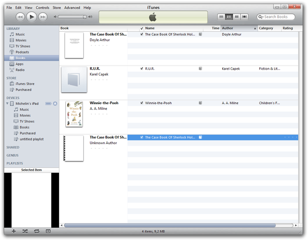Click the SHARED section header
This screenshot has width=308, height=240.
[13, 147]
